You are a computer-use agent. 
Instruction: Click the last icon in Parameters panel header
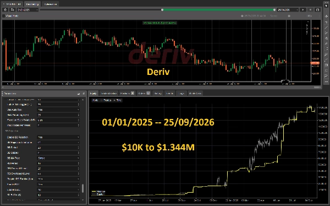pos(84,94)
